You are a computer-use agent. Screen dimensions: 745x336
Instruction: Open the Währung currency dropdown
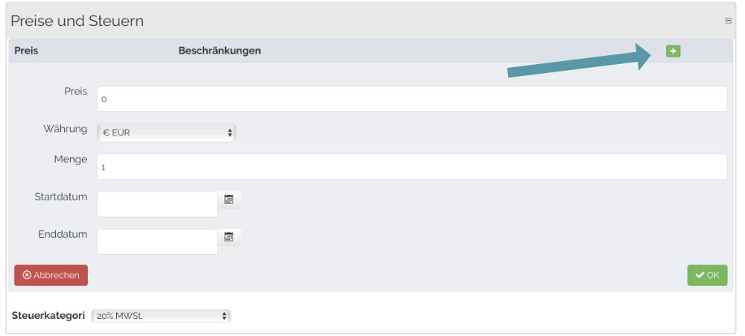(166, 133)
